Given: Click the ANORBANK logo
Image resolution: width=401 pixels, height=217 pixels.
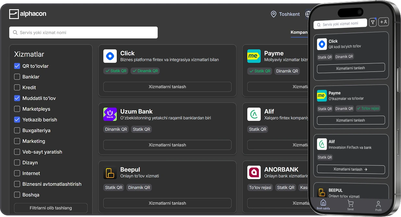Looking at the screenshot, I should point(254,172).
